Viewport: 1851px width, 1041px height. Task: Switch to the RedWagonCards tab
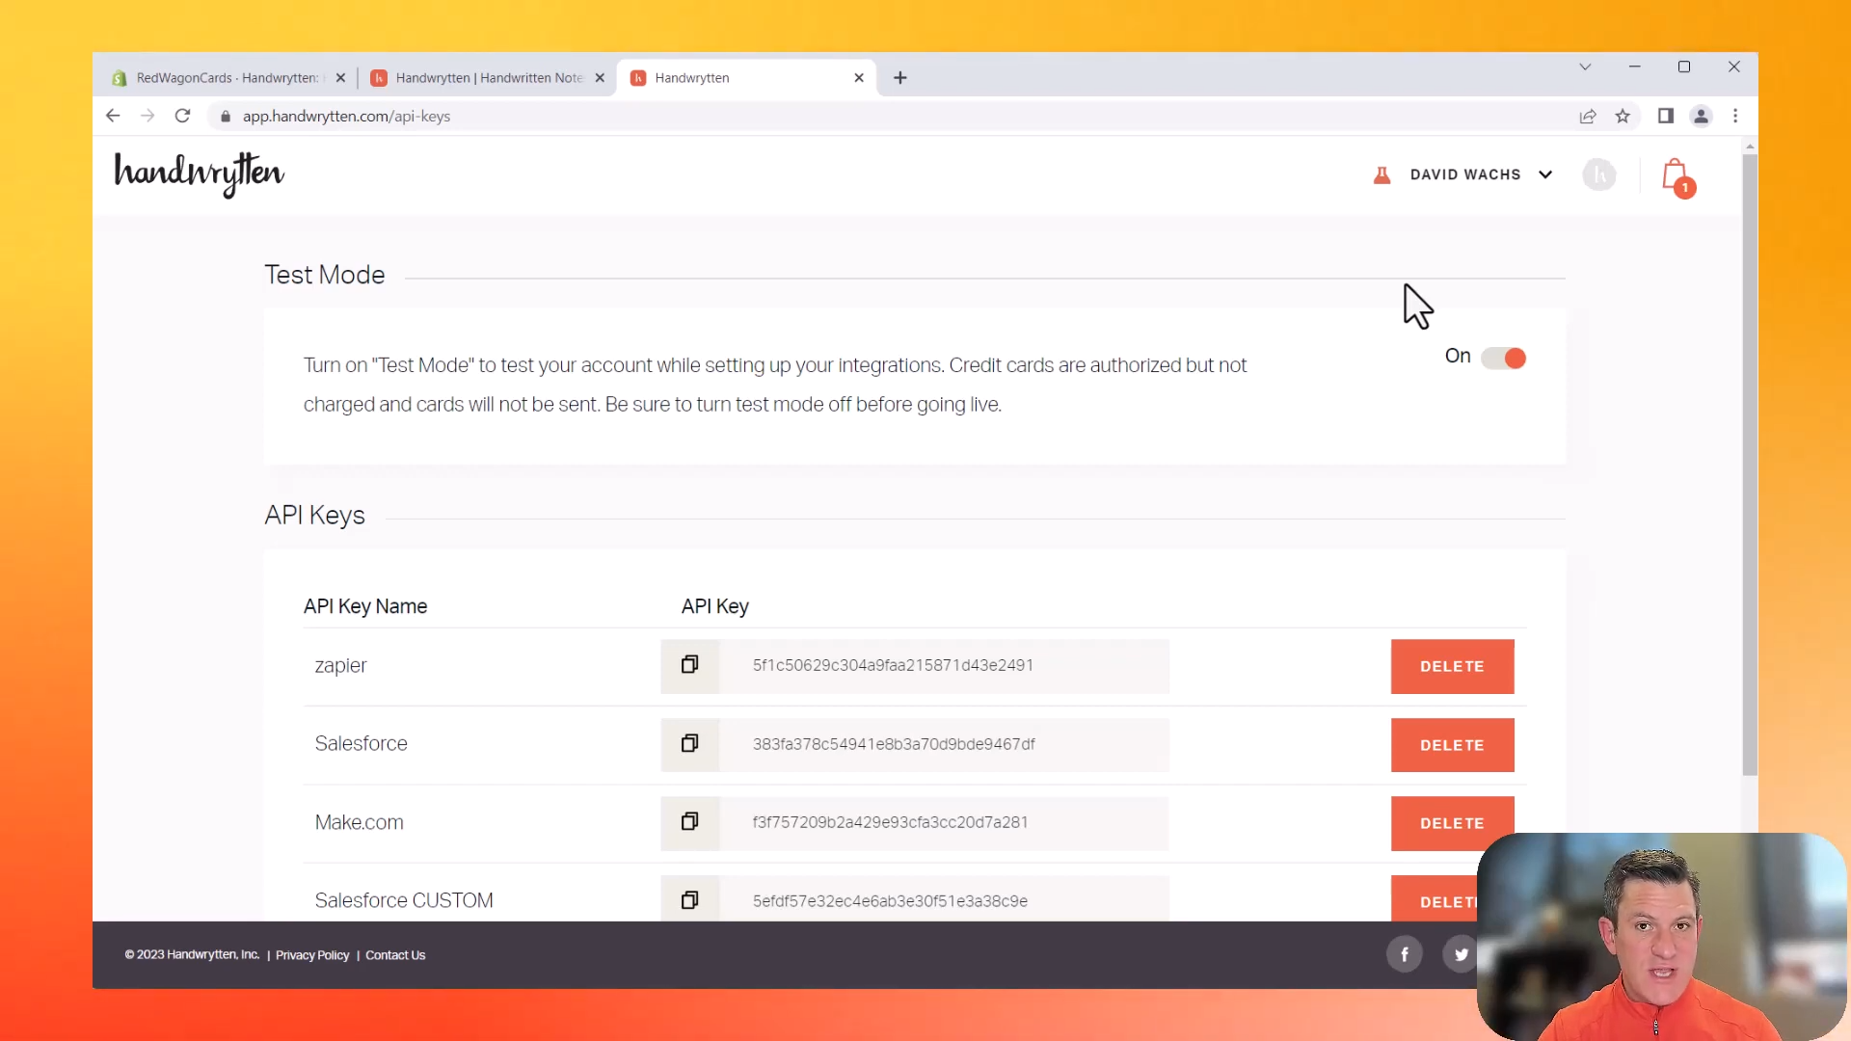click(x=222, y=77)
